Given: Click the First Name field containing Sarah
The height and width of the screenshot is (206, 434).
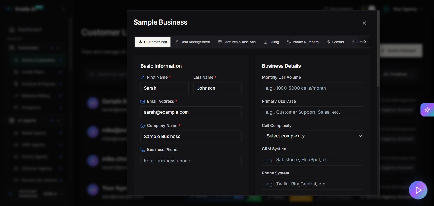Looking at the screenshot, I should point(164,88).
